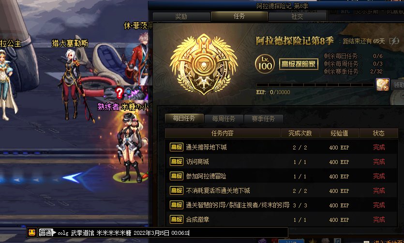This screenshot has width=404, height=243.
Task: Click 完成 status on 访问商城 row
Action: (379, 162)
